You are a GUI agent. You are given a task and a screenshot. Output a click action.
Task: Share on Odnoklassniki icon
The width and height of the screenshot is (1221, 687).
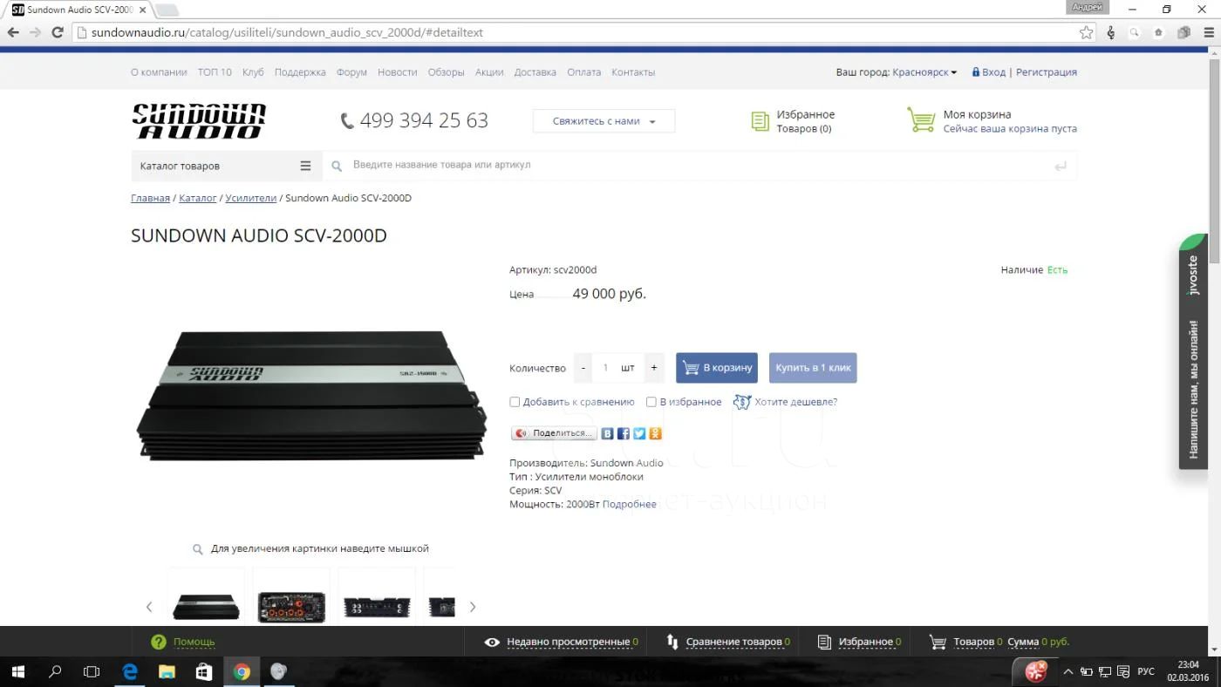pyautogui.click(x=655, y=433)
